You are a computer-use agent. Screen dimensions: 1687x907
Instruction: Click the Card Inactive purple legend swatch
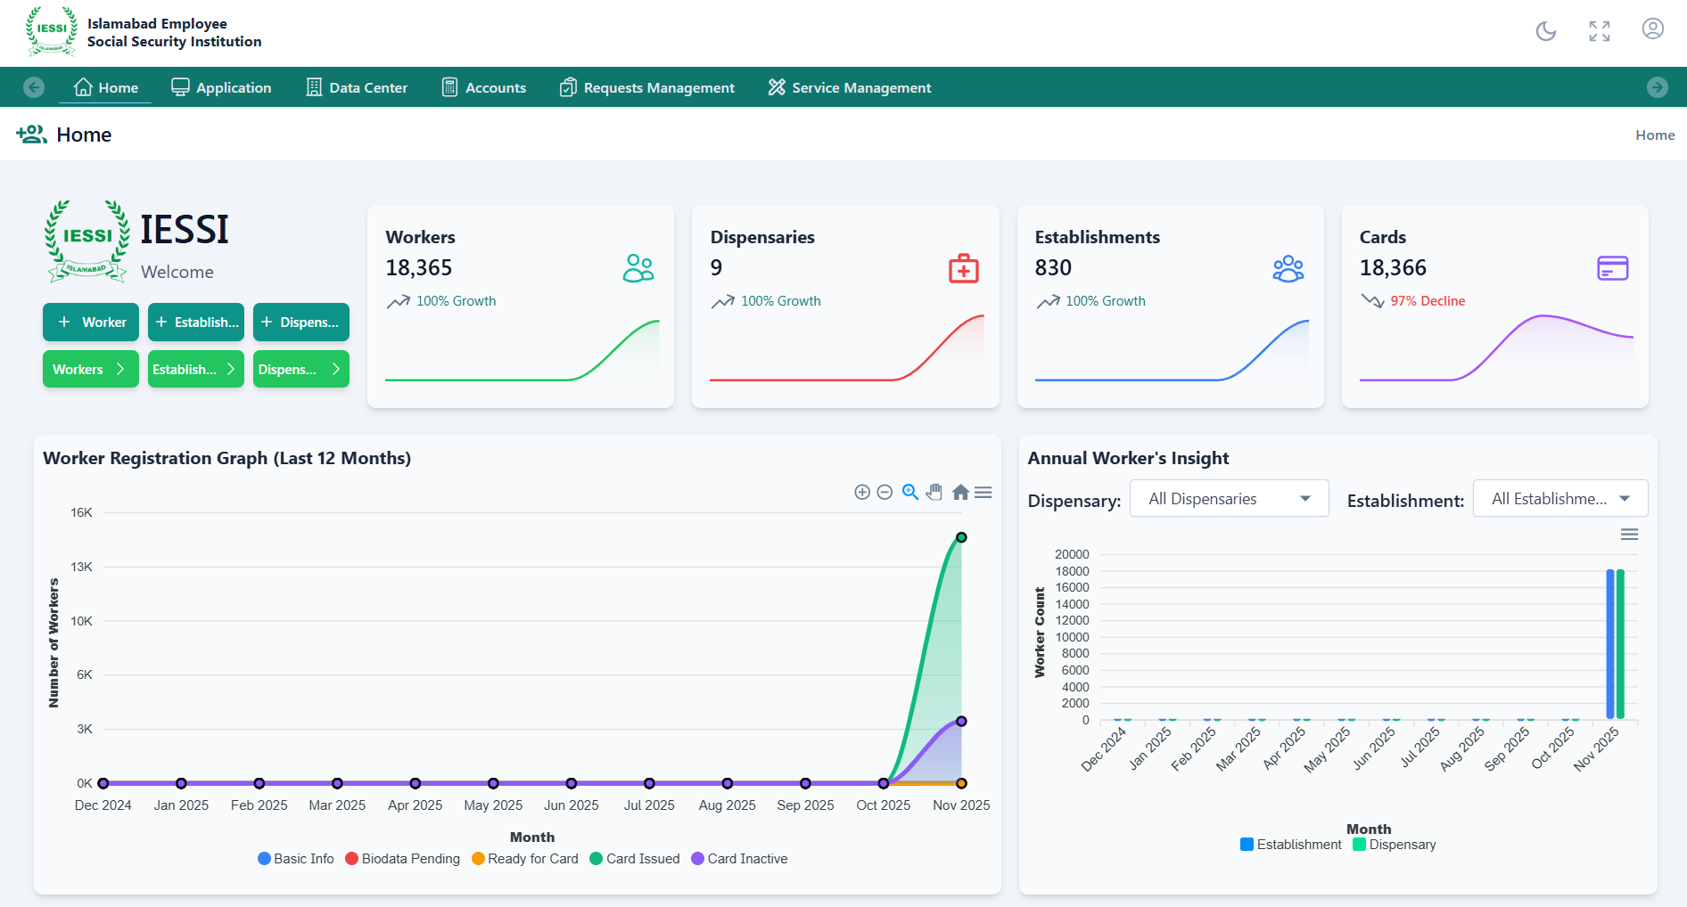697,859
